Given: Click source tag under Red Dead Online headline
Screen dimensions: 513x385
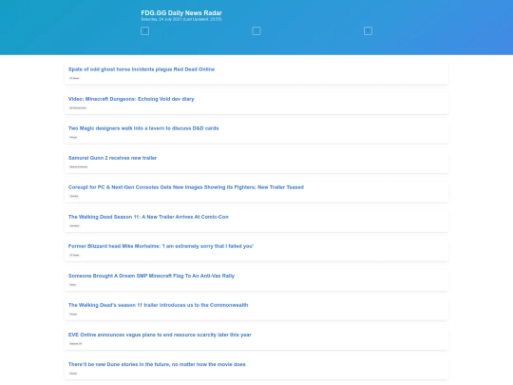Looking at the screenshot, I should (x=74, y=78).
